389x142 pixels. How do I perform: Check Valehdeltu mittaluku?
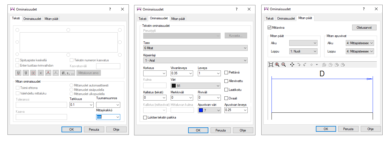[18, 93]
